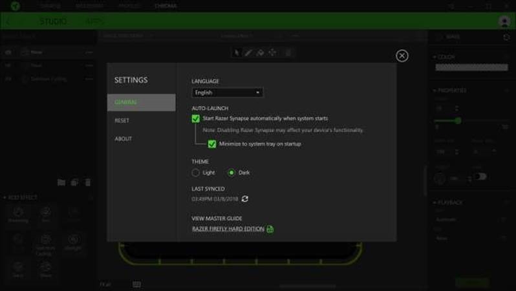Collapse the Playback section in right panel
Screen dimensions: 516x291
(435, 202)
